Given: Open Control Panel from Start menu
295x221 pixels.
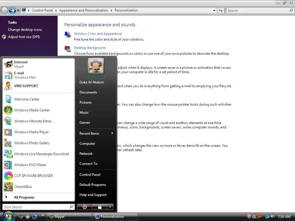Looking at the screenshot, I should coord(96,175).
